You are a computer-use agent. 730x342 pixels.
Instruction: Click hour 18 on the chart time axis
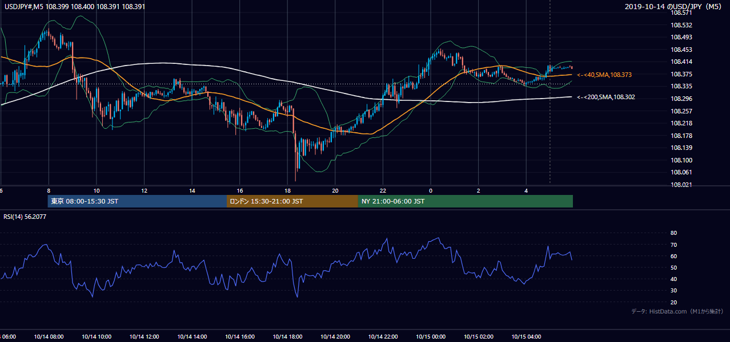coord(287,191)
